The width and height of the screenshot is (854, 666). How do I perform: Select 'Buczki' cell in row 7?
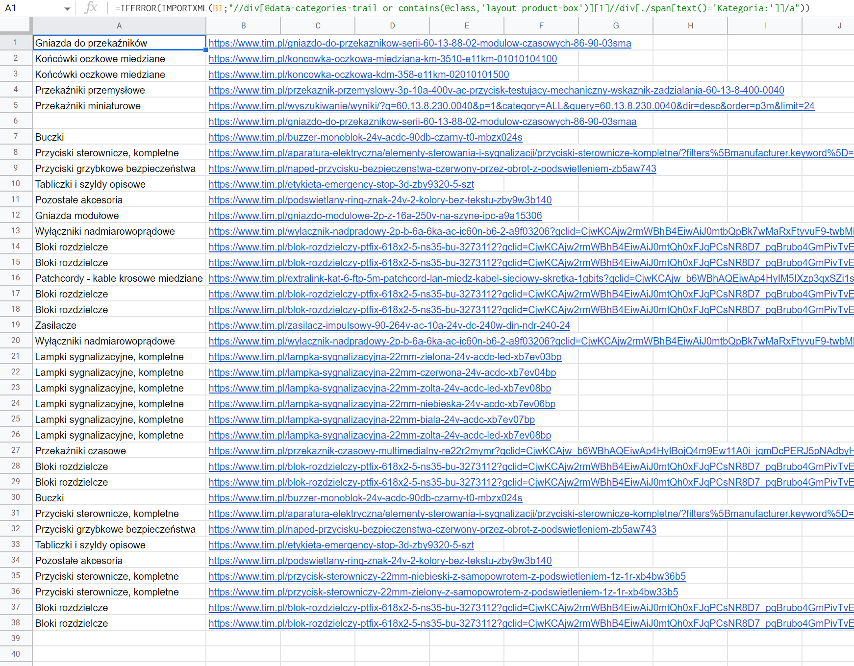point(119,137)
